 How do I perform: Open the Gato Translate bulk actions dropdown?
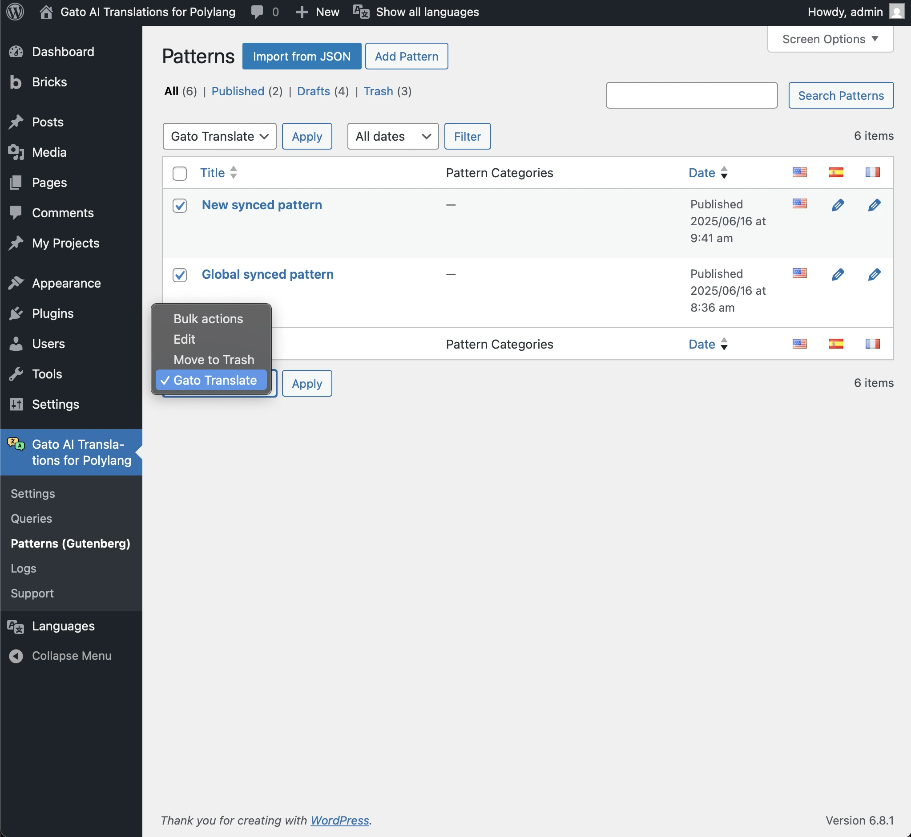click(219, 136)
